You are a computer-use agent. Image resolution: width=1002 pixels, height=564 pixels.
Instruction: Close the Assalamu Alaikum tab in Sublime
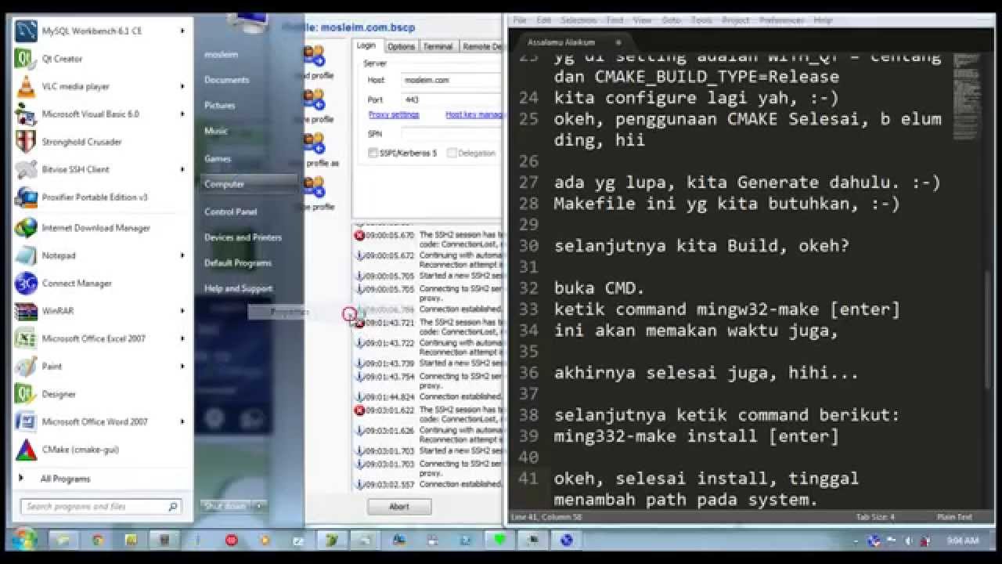(x=618, y=42)
